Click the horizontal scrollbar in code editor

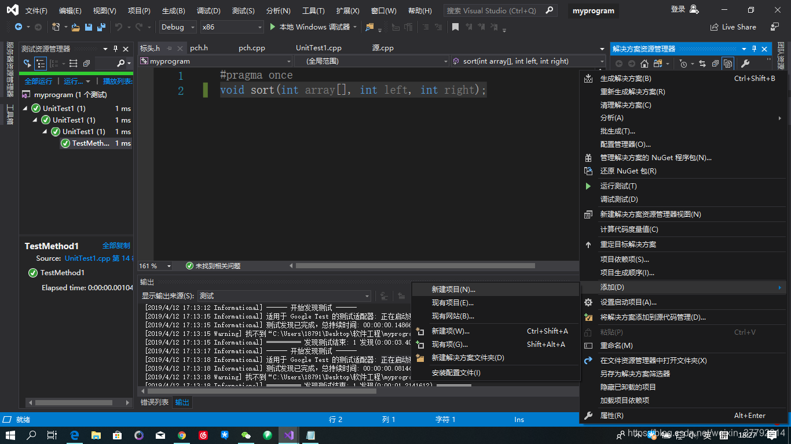pyautogui.click(x=415, y=266)
